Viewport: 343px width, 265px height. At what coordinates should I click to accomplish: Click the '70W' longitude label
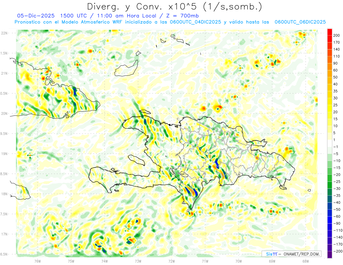coord(239,261)
